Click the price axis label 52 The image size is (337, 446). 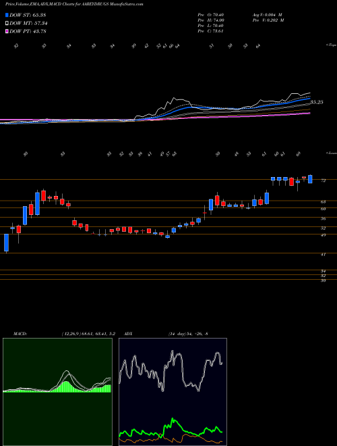click(323, 228)
